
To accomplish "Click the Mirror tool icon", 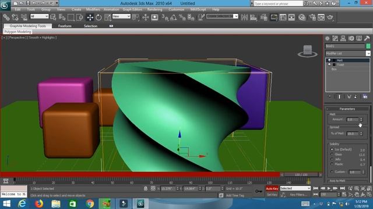I will pos(244,17).
